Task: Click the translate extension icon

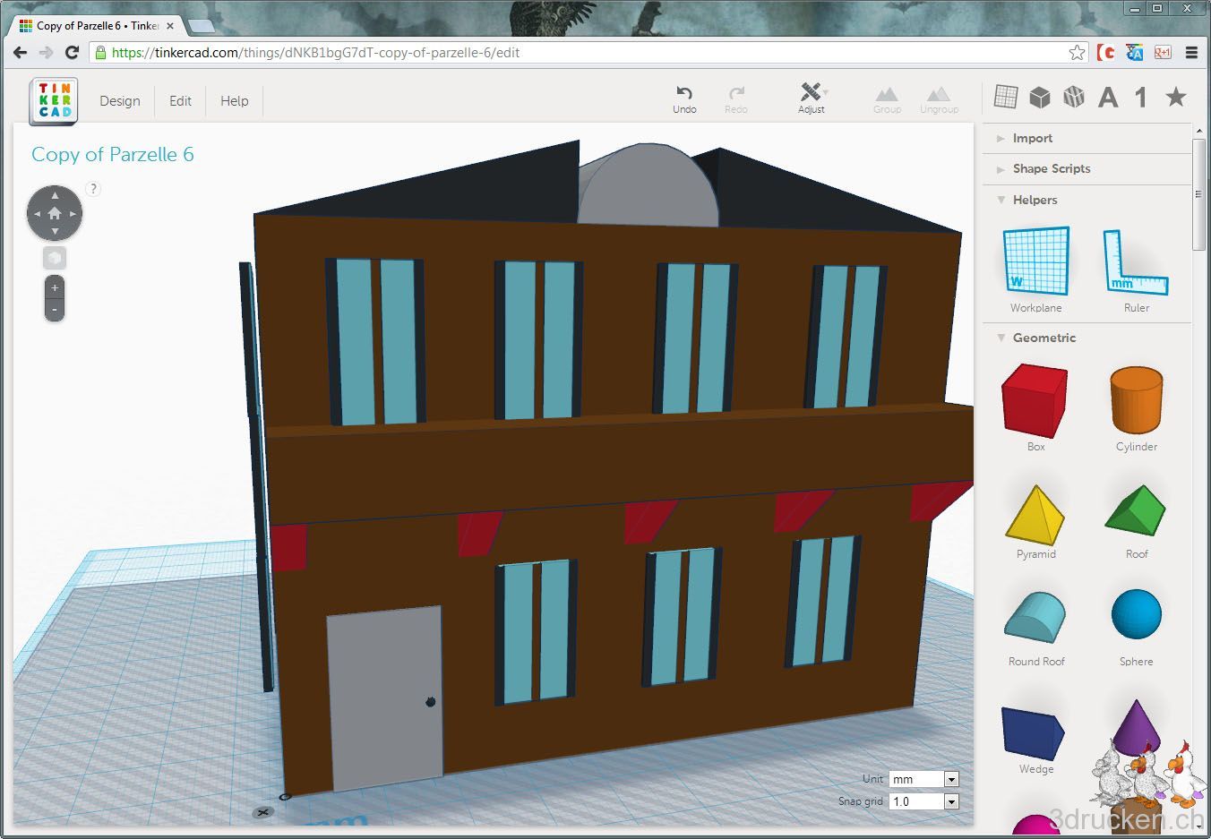Action: coord(1135,53)
